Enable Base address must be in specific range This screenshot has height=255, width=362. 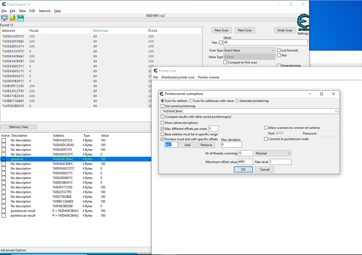[162, 134]
